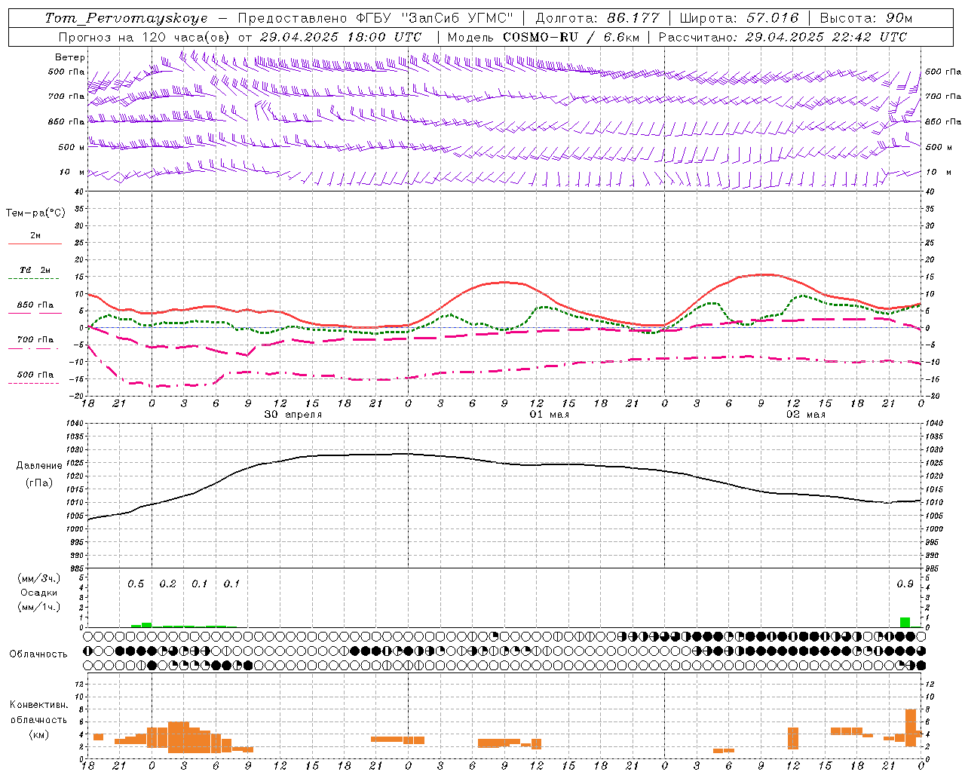Click the green precipitation bar under 0.9
The image size is (965, 772).
(x=905, y=622)
